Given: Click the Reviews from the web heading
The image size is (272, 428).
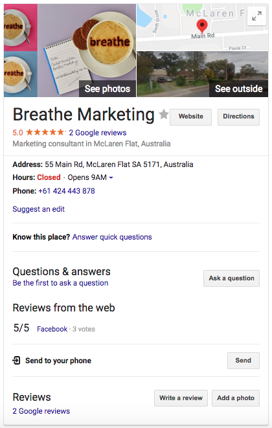Looking at the screenshot, I should (x=63, y=308).
